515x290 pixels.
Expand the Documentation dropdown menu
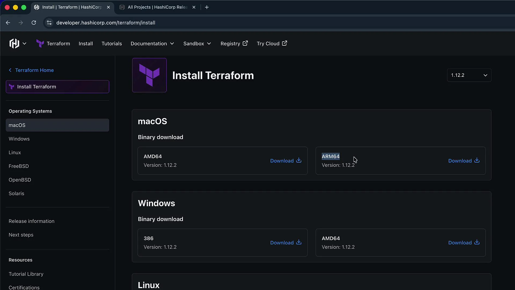152,44
